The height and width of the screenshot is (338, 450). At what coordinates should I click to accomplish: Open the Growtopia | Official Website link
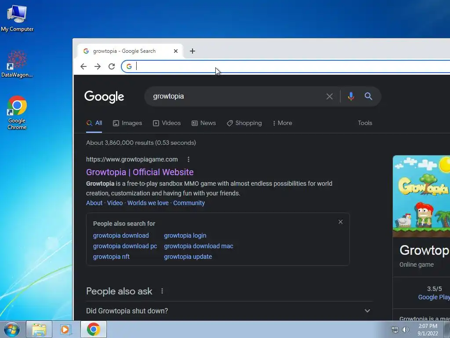coord(140,172)
